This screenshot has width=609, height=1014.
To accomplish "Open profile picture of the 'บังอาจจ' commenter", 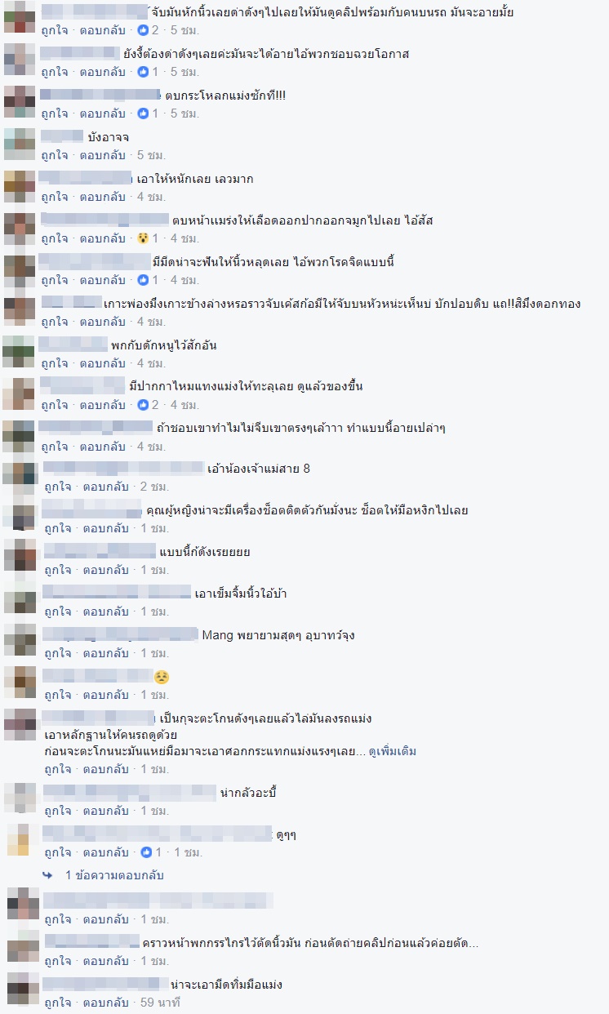I will click(x=20, y=144).
